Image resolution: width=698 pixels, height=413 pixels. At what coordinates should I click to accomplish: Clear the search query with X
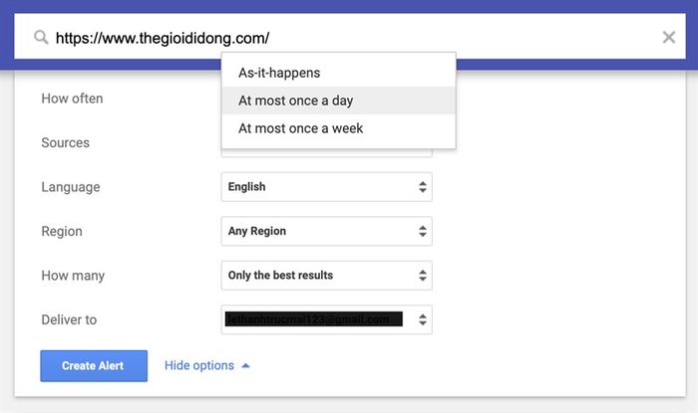click(x=669, y=38)
